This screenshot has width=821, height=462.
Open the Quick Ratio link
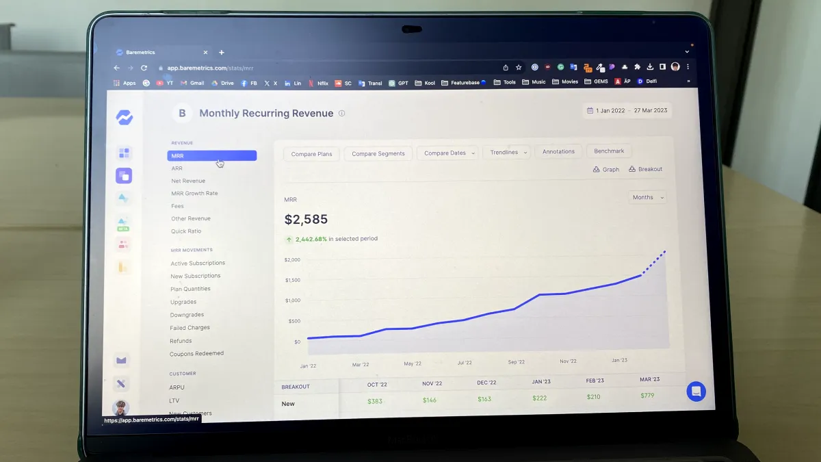[x=186, y=231]
